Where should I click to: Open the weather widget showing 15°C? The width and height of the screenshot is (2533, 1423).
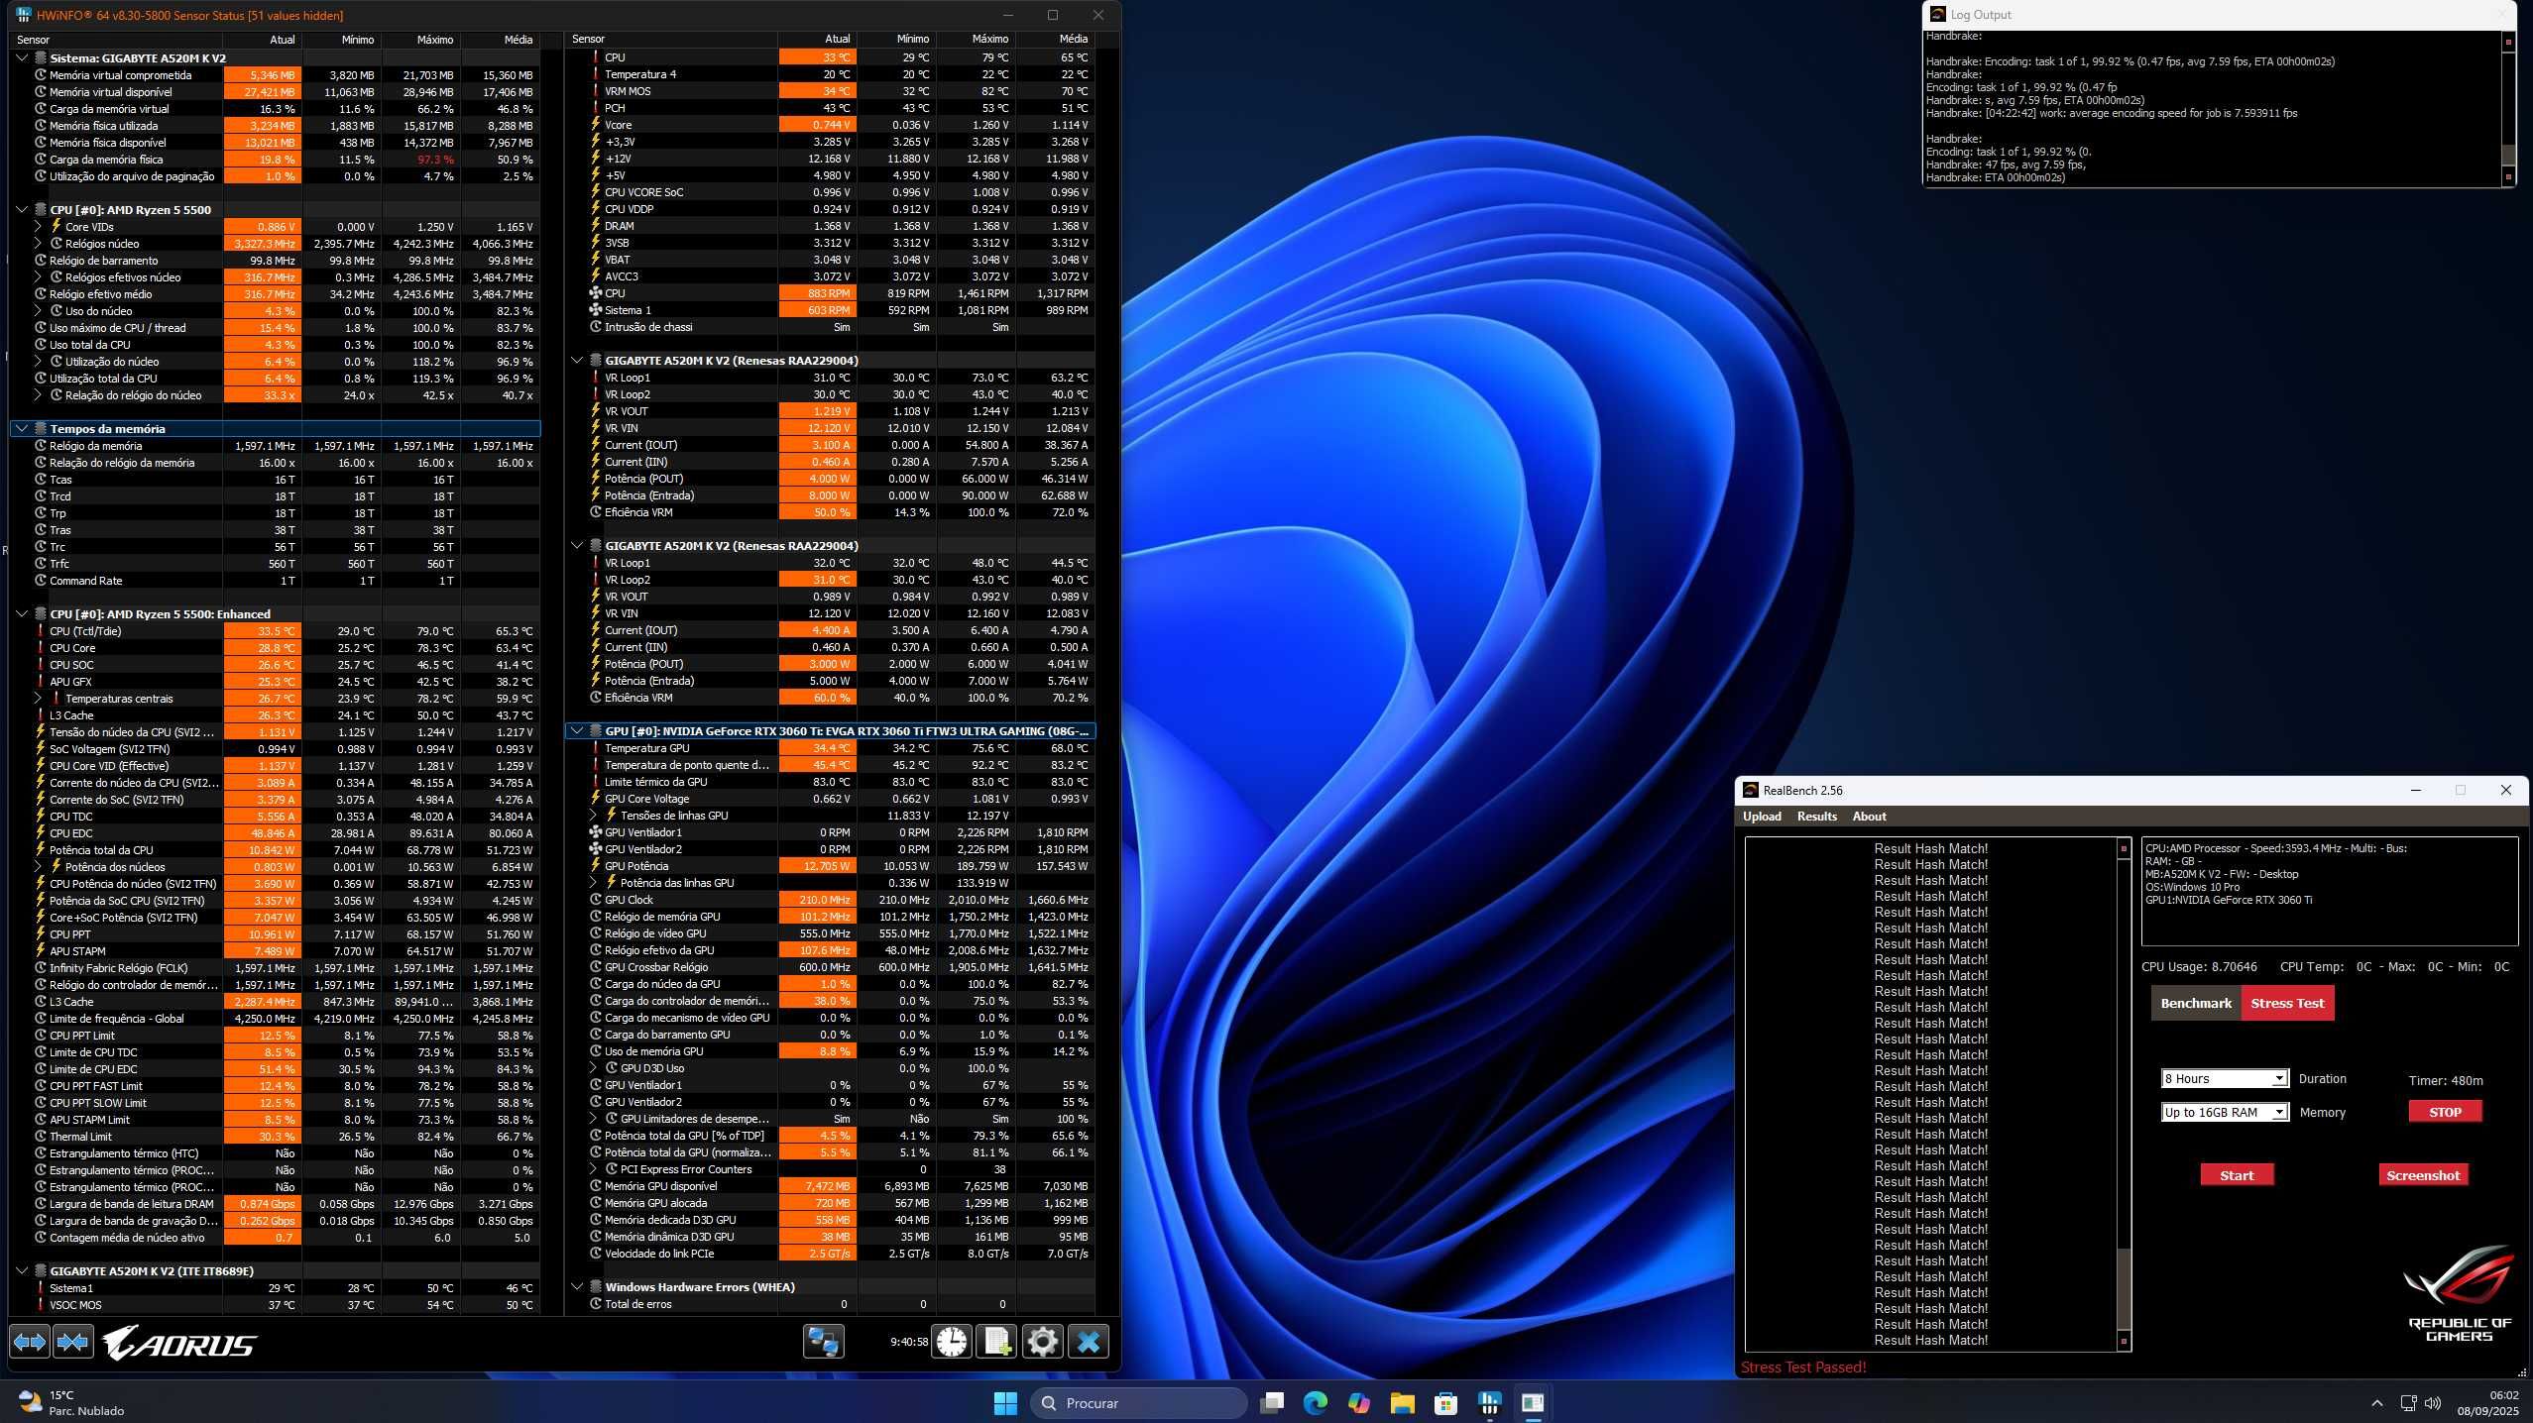(71, 1402)
